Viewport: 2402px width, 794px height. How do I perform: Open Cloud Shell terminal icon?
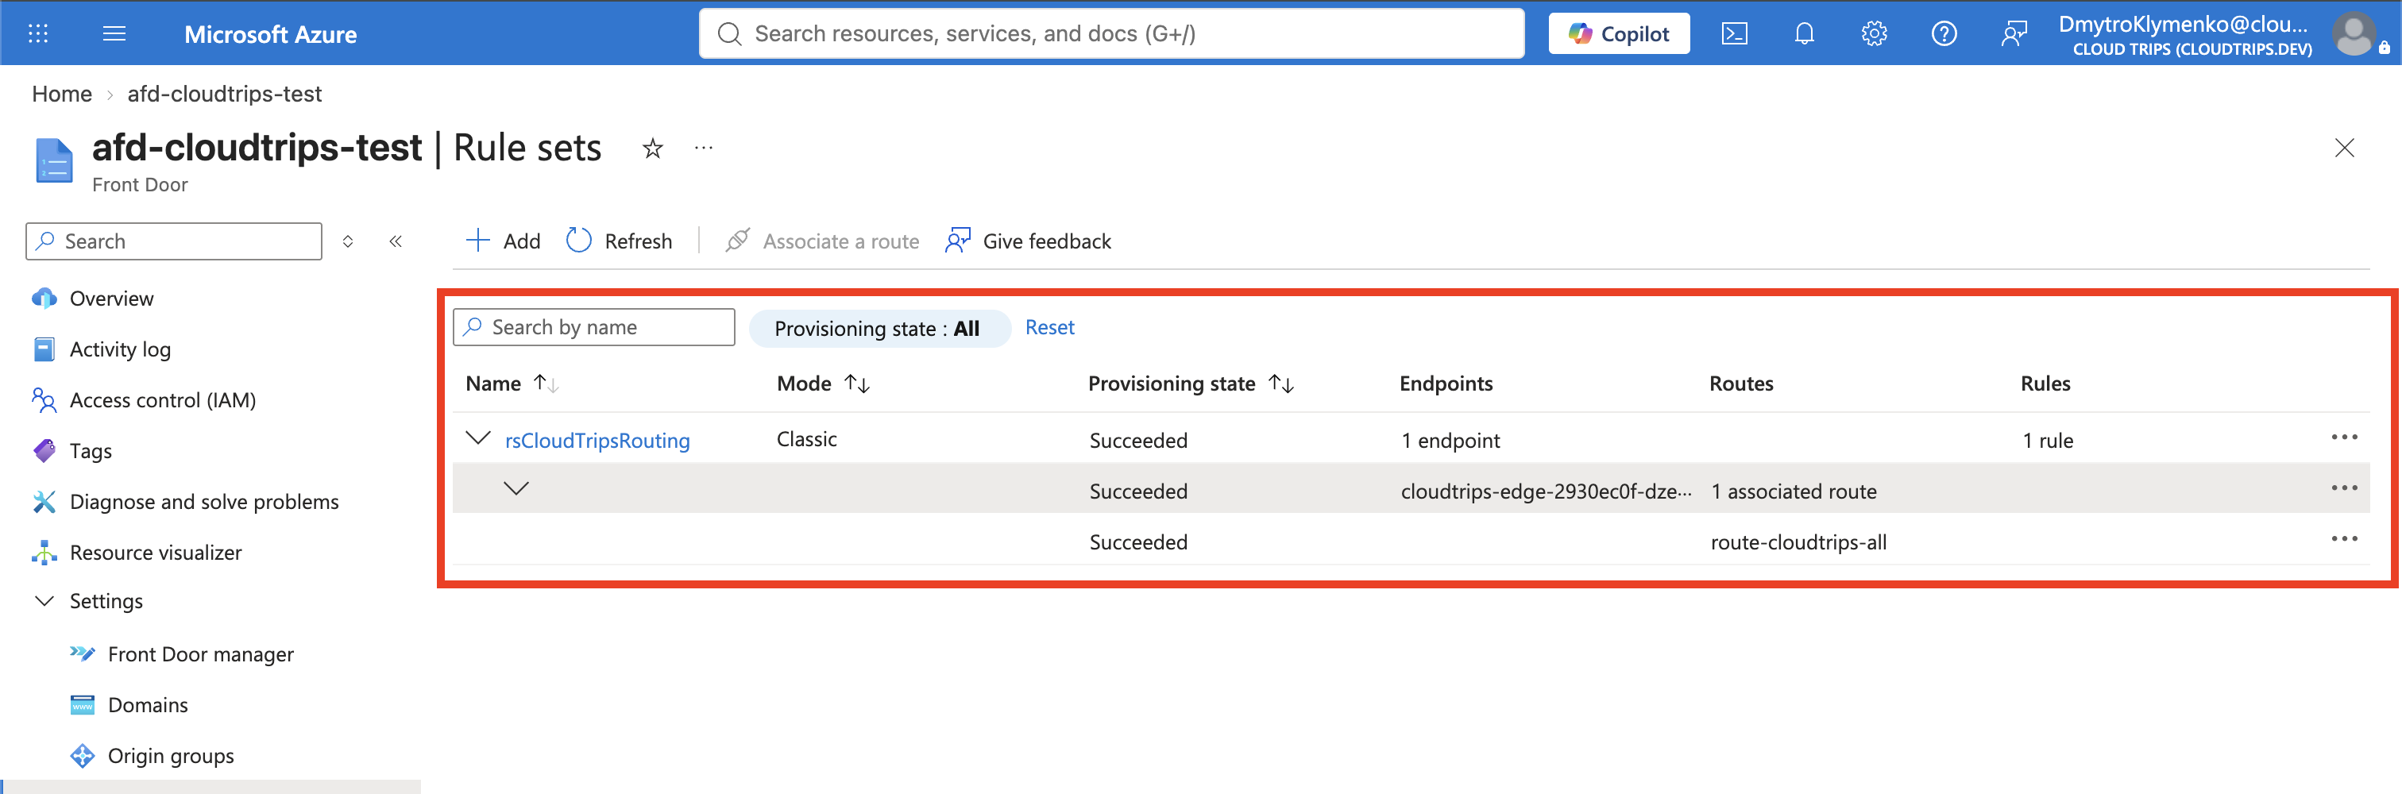(x=1733, y=33)
